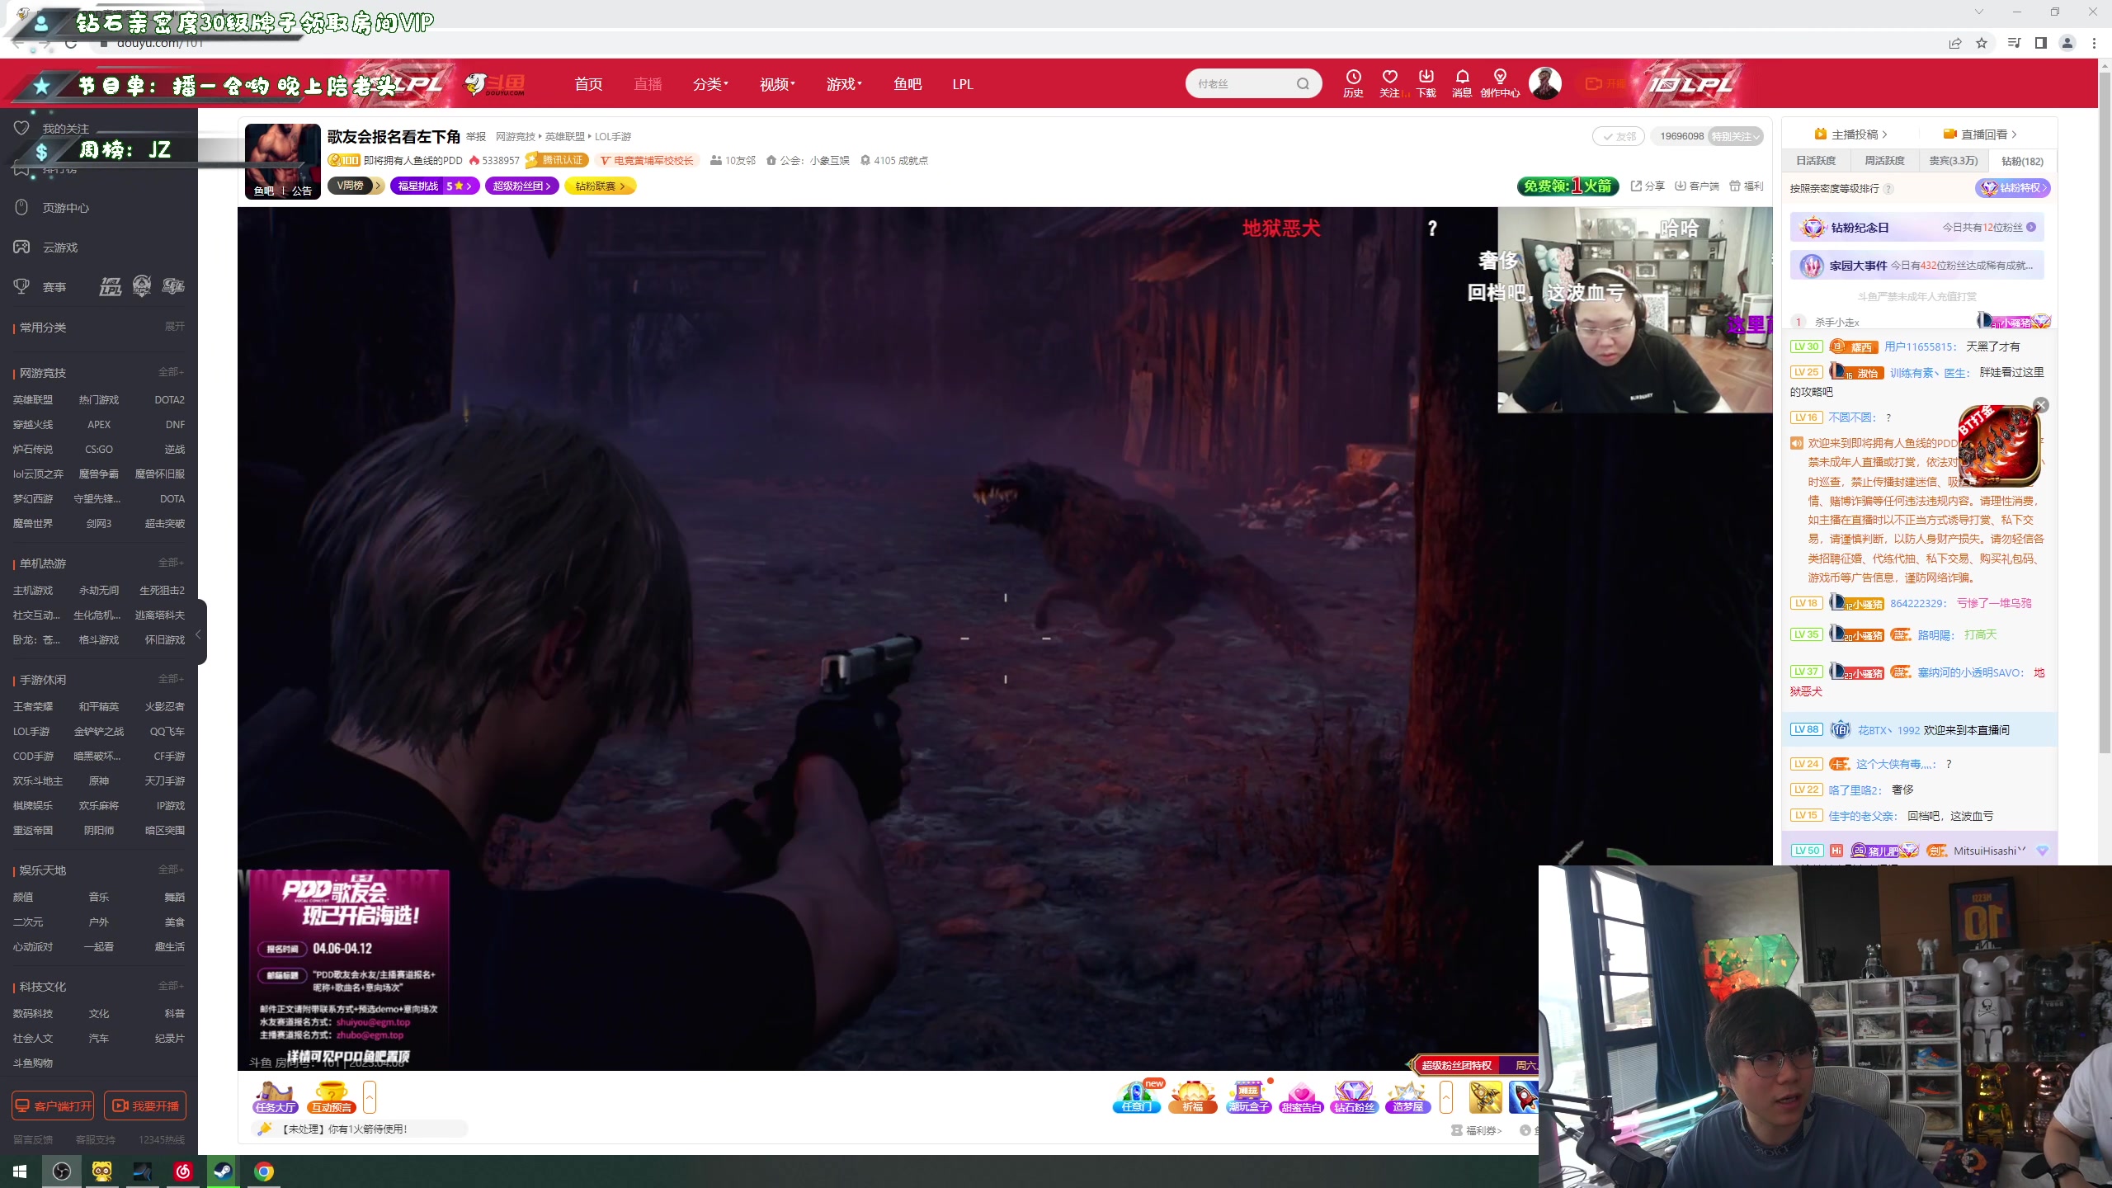Click the 关注 heart icon in header
This screenshot has width=2112, height=1188.
(x=1390, y=77)
